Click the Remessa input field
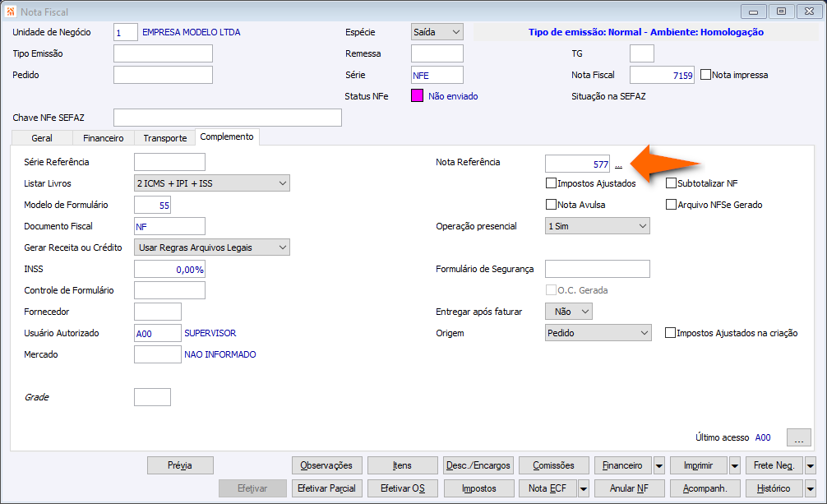 click(x=437, y=53)
